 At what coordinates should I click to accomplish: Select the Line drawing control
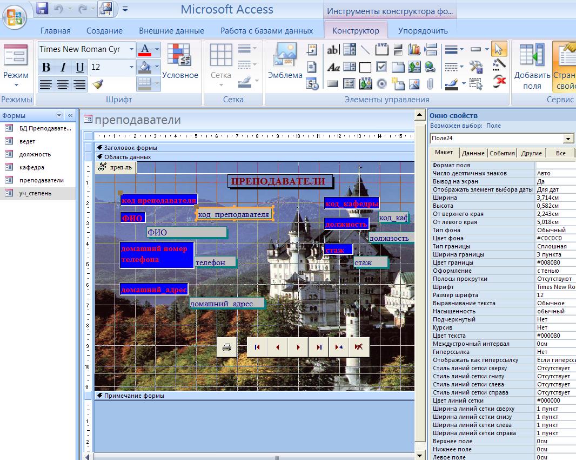pos(365,49)
